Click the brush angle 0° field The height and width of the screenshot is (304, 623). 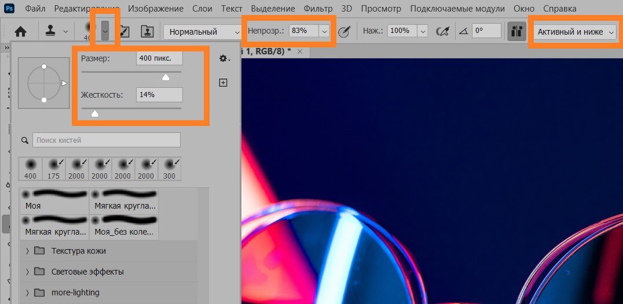click(486, 31)
